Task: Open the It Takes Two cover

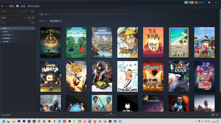Action: (76, 76)
